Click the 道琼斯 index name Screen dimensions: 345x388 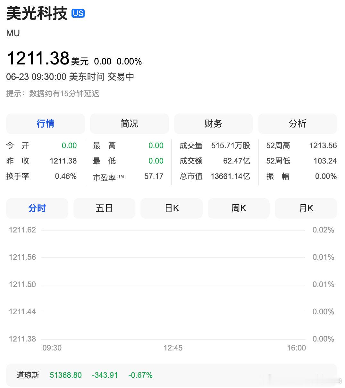pos(28,375)
